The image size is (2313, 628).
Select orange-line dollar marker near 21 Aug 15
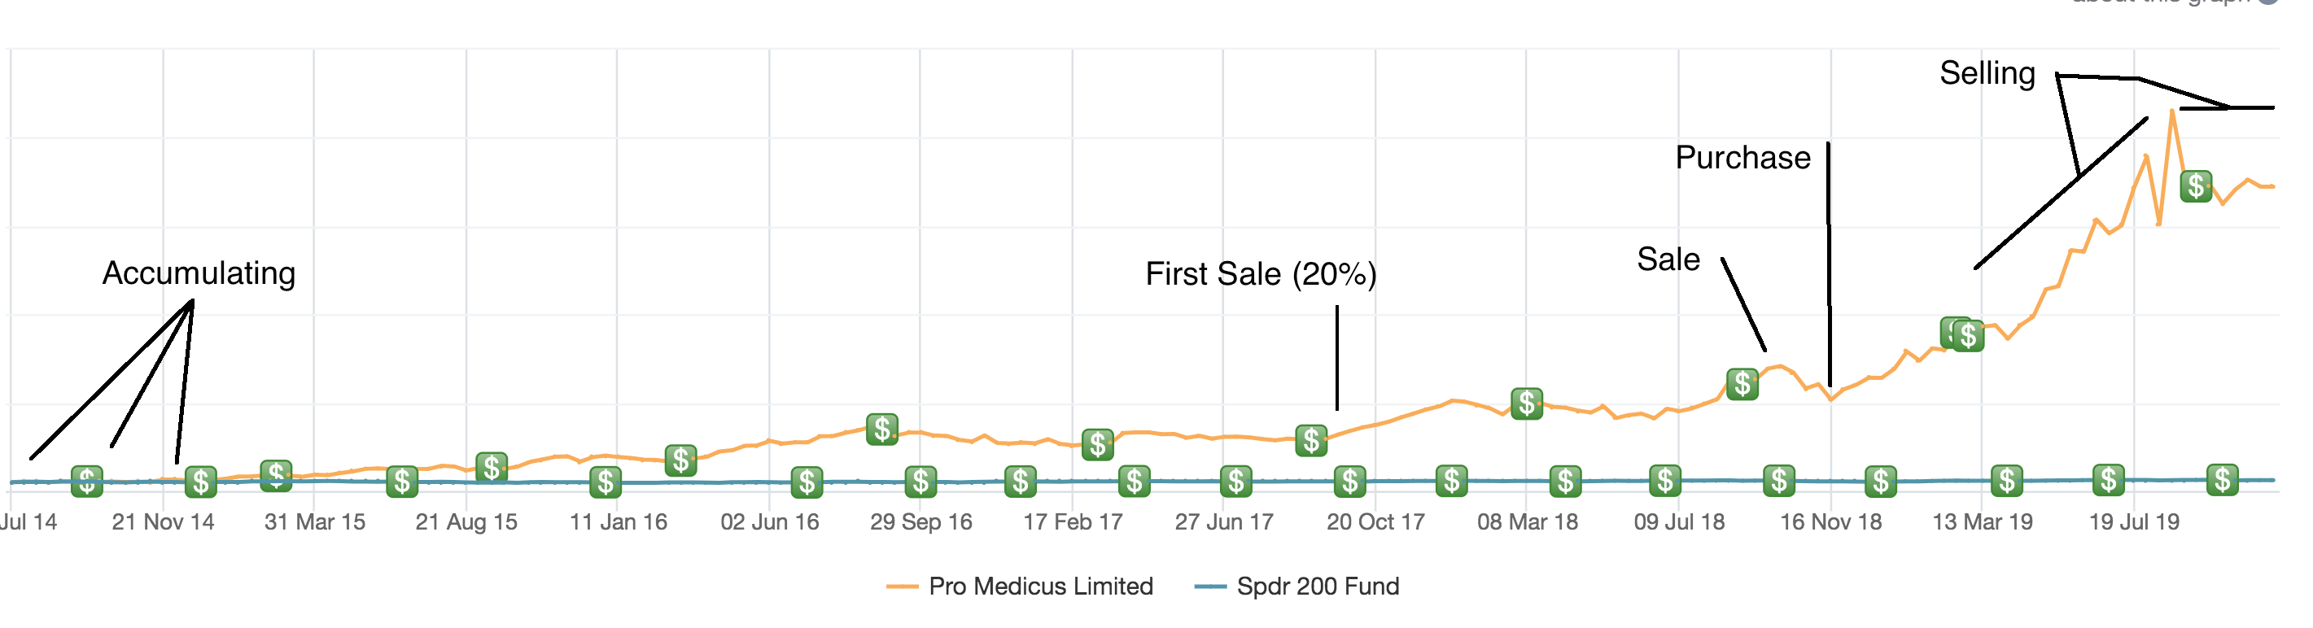pos(491,468)
